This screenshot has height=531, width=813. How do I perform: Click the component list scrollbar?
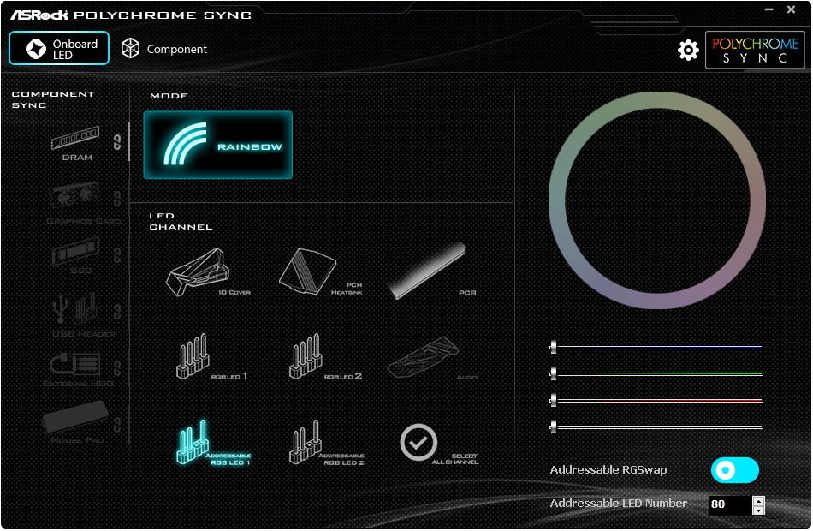click(x=128, y=142)
